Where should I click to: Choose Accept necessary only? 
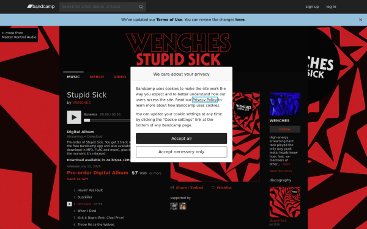click(x=182, y=151)
